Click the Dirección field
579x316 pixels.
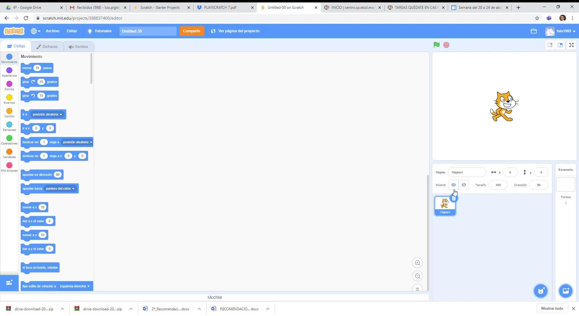click(539, 185)
